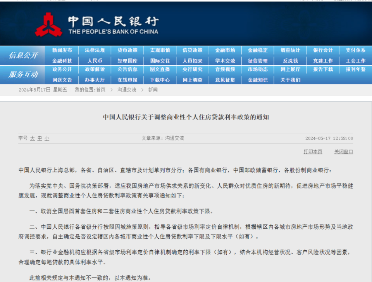The width and height of the screenshot is (372, 282).
Task: Click the 信息公开 section header
Action: pos(23,55)
